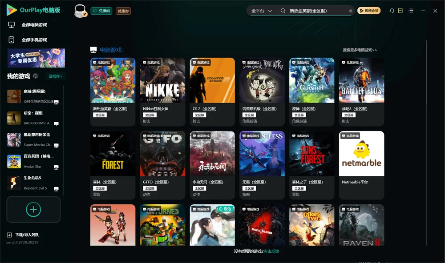Open the CS 2 game card
The width and height of the screenshot is (445, 263).
pos(212,92)
